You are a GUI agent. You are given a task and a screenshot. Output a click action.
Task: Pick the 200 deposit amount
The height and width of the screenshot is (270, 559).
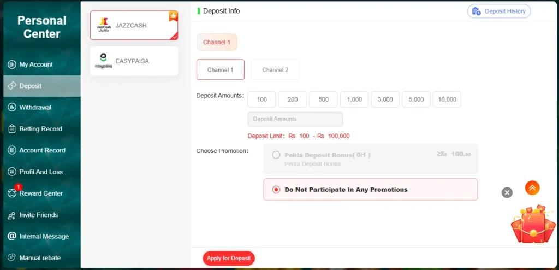293,99
